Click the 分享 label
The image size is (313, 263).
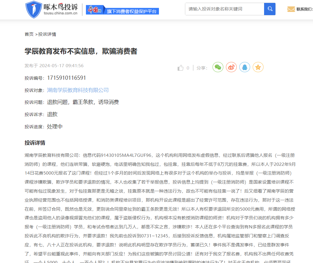[202, 68]
